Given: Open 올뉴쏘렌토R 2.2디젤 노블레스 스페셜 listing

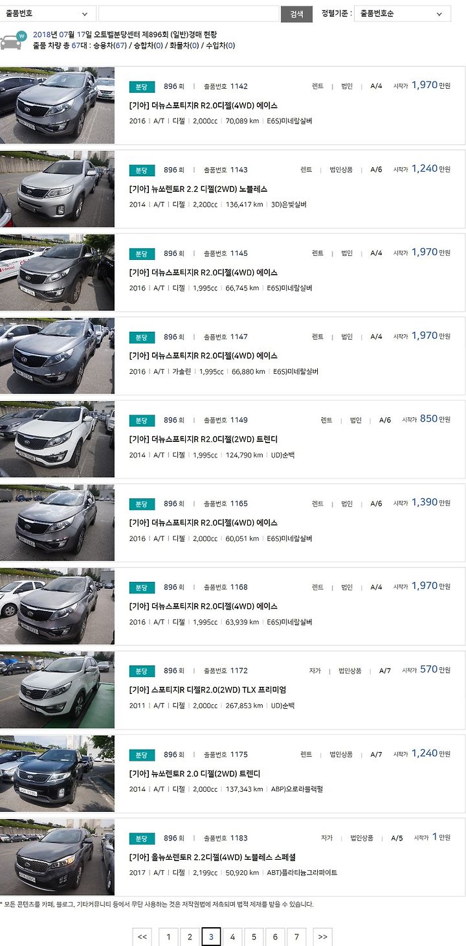Looking at the screenshot, I should (x=212, y=857).
